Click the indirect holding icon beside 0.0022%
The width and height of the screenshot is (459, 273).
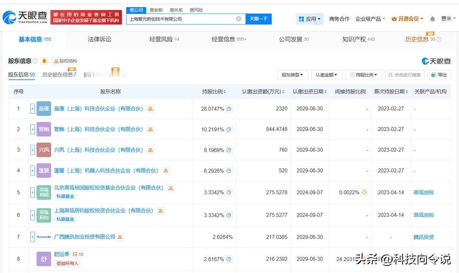point(364,192)
